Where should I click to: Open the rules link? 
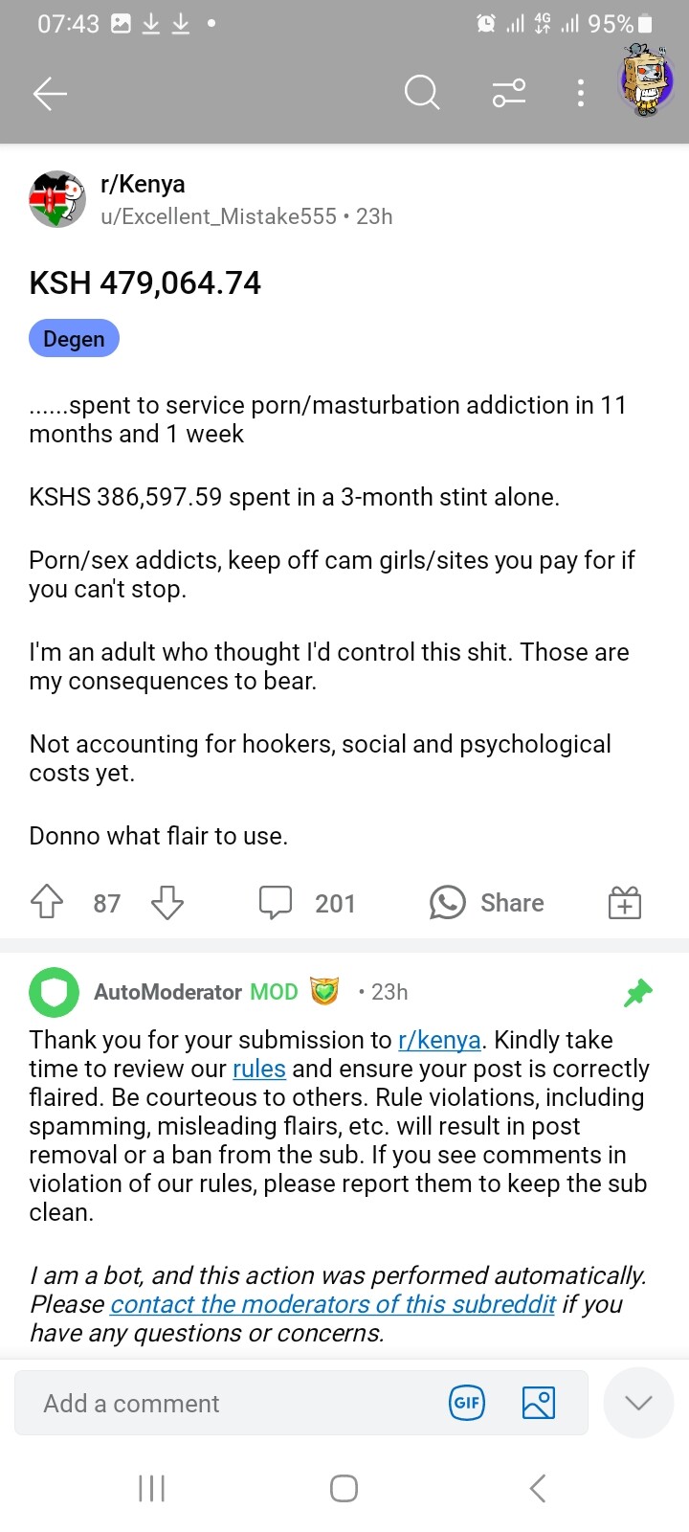(259, 1069)
